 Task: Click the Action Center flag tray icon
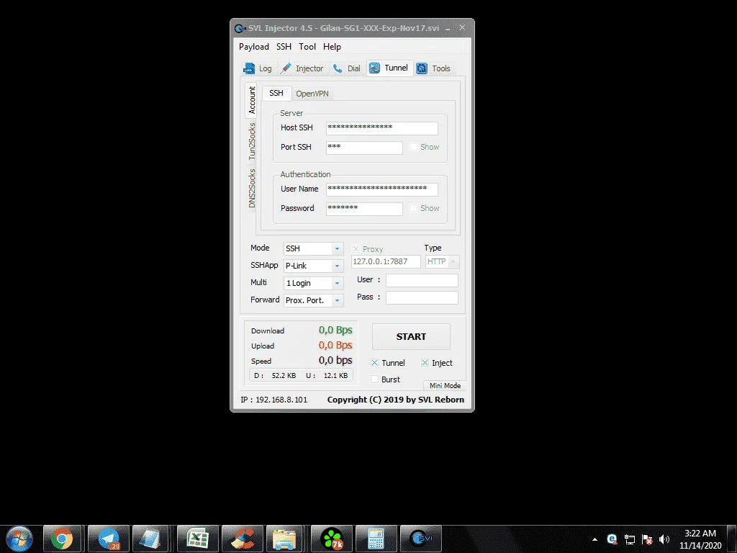tap(647, 539)
